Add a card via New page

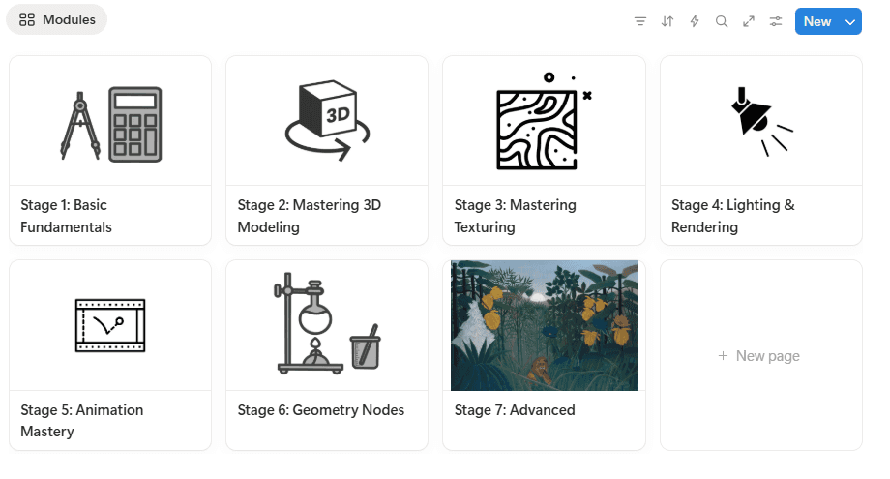click(760, 356)
